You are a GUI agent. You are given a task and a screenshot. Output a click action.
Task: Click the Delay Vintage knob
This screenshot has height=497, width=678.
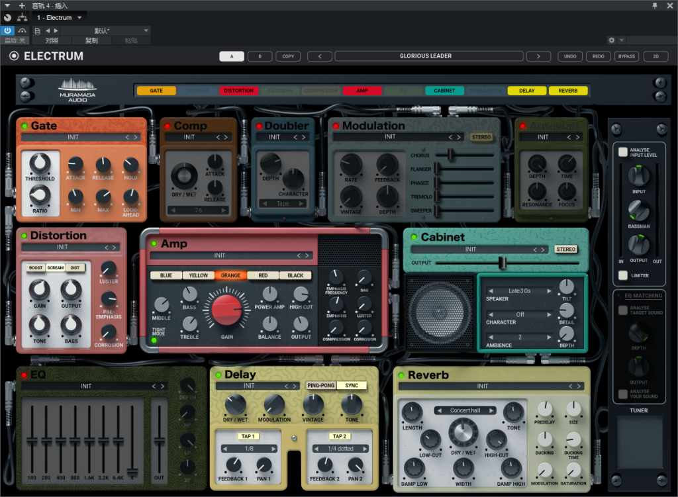(x=313, y=405)
